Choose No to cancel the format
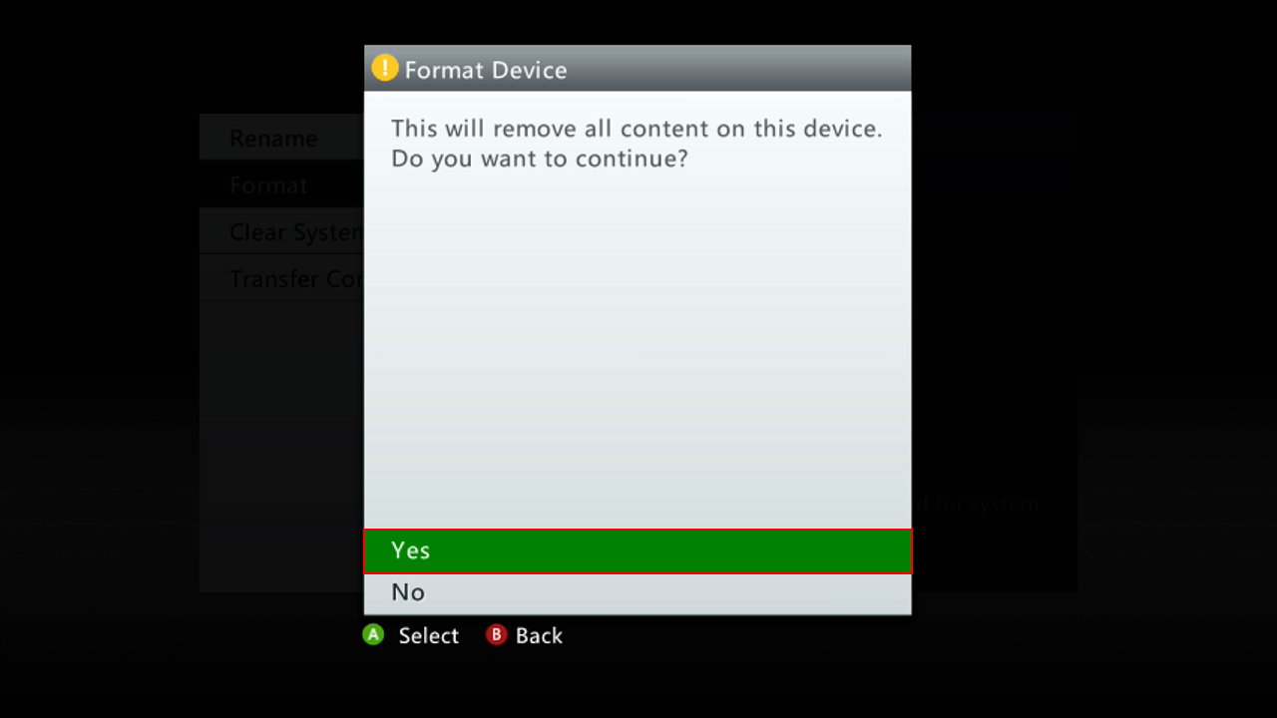 tap(638, 592)
